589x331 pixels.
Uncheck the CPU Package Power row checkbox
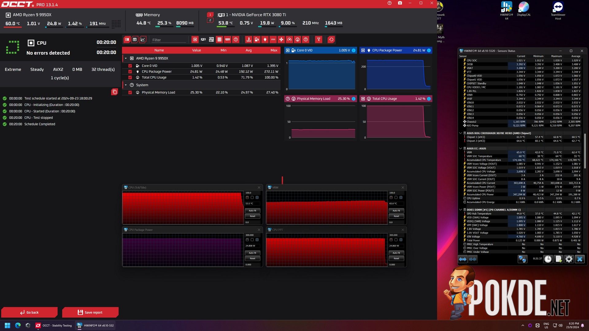pos(130,71)
